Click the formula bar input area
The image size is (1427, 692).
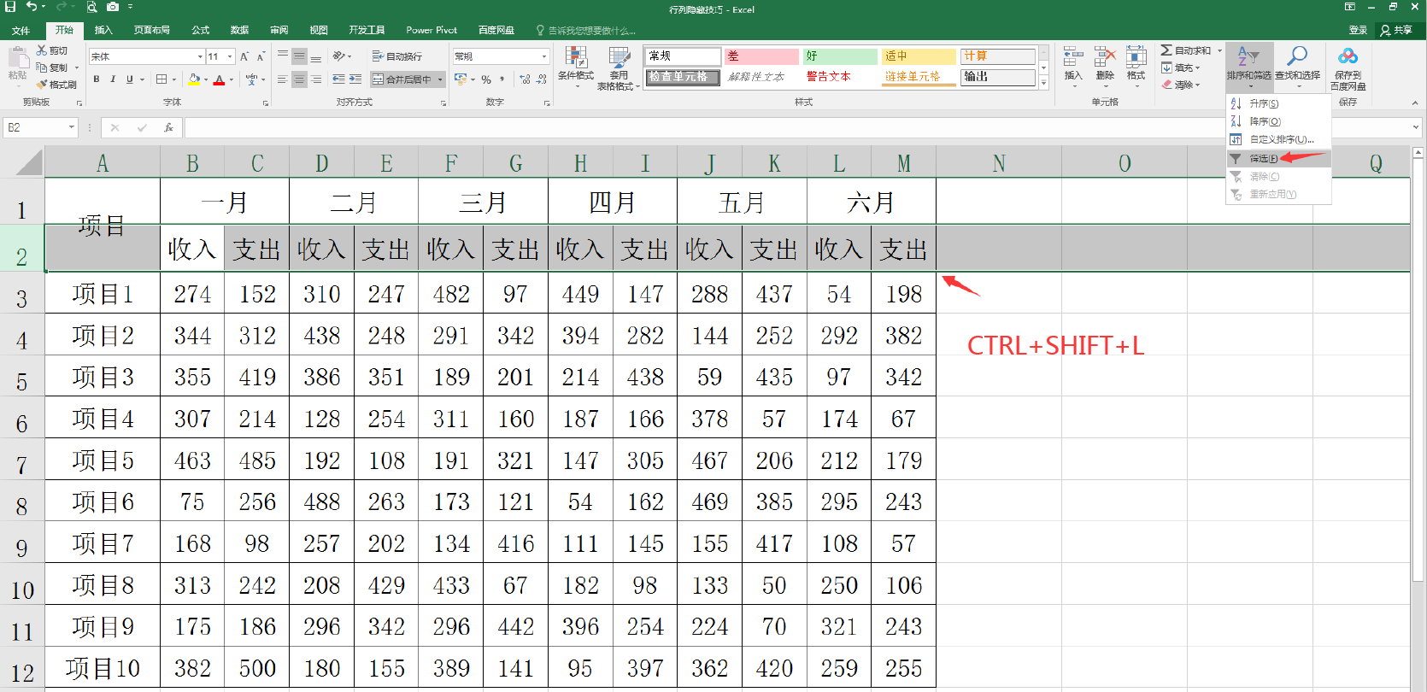[x=795, y=127]
